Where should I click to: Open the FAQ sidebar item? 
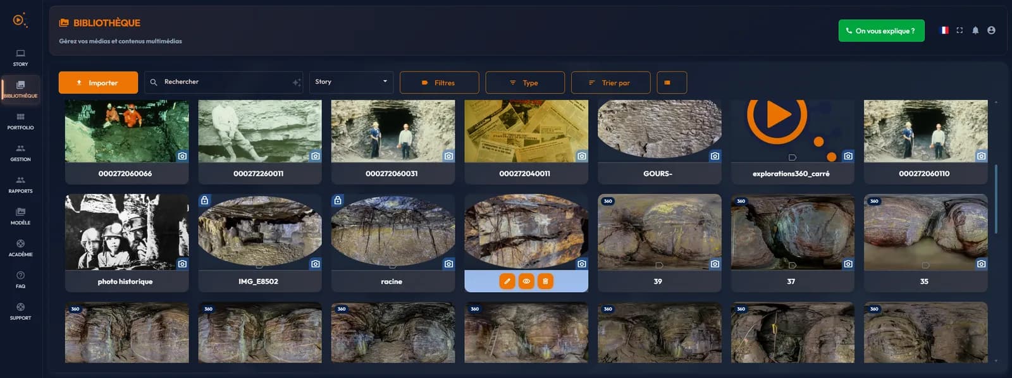click(x=20, y=279)
